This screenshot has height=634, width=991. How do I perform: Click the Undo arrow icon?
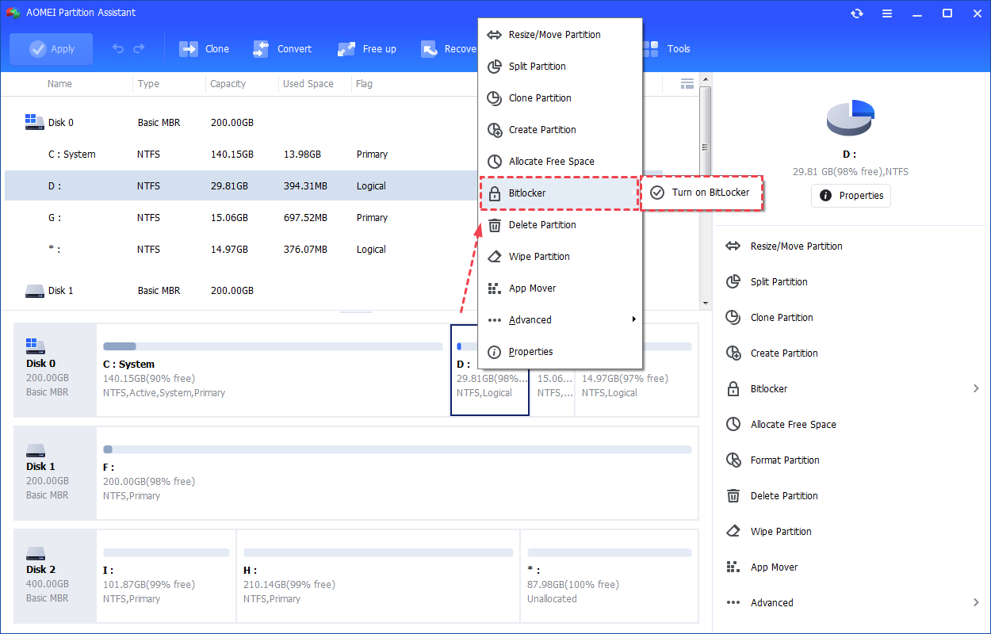point(116,48)
